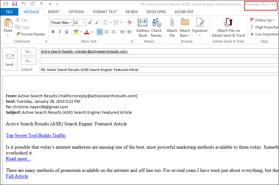Open the Top Secret Tool Builds Traffic link

click(36, 135)
